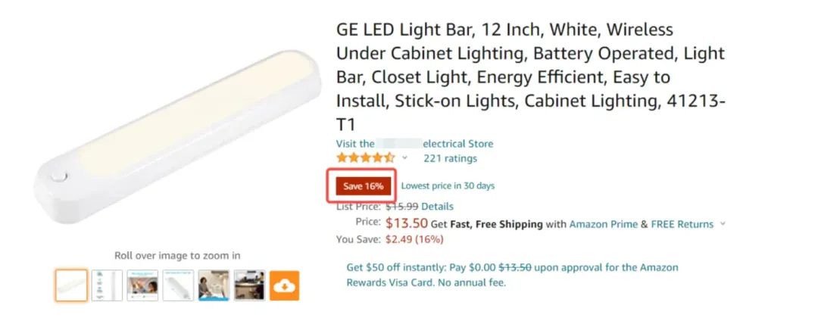This screenshot has height=321, width=818.
Task: Visit the electrical Store link
Action: tap(415, 144)
